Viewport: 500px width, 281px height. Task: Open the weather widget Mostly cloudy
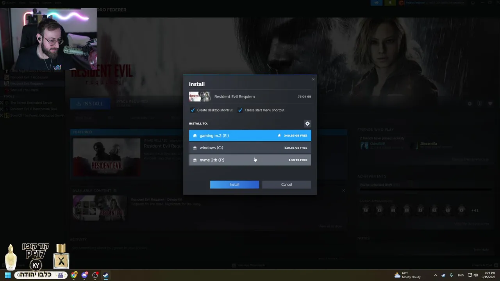pos(407,275)
